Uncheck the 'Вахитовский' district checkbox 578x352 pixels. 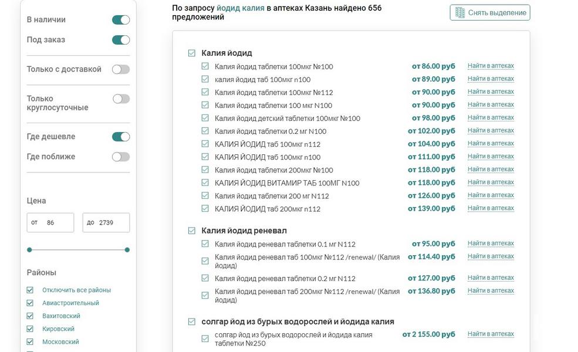click(x=30, y=316)
